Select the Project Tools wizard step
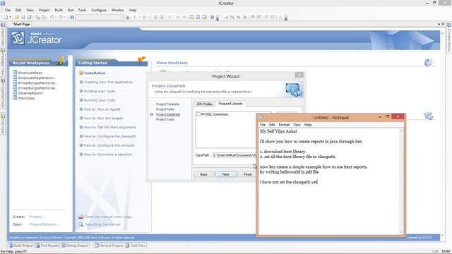452x254 pixels. click(x=165, y=119)
